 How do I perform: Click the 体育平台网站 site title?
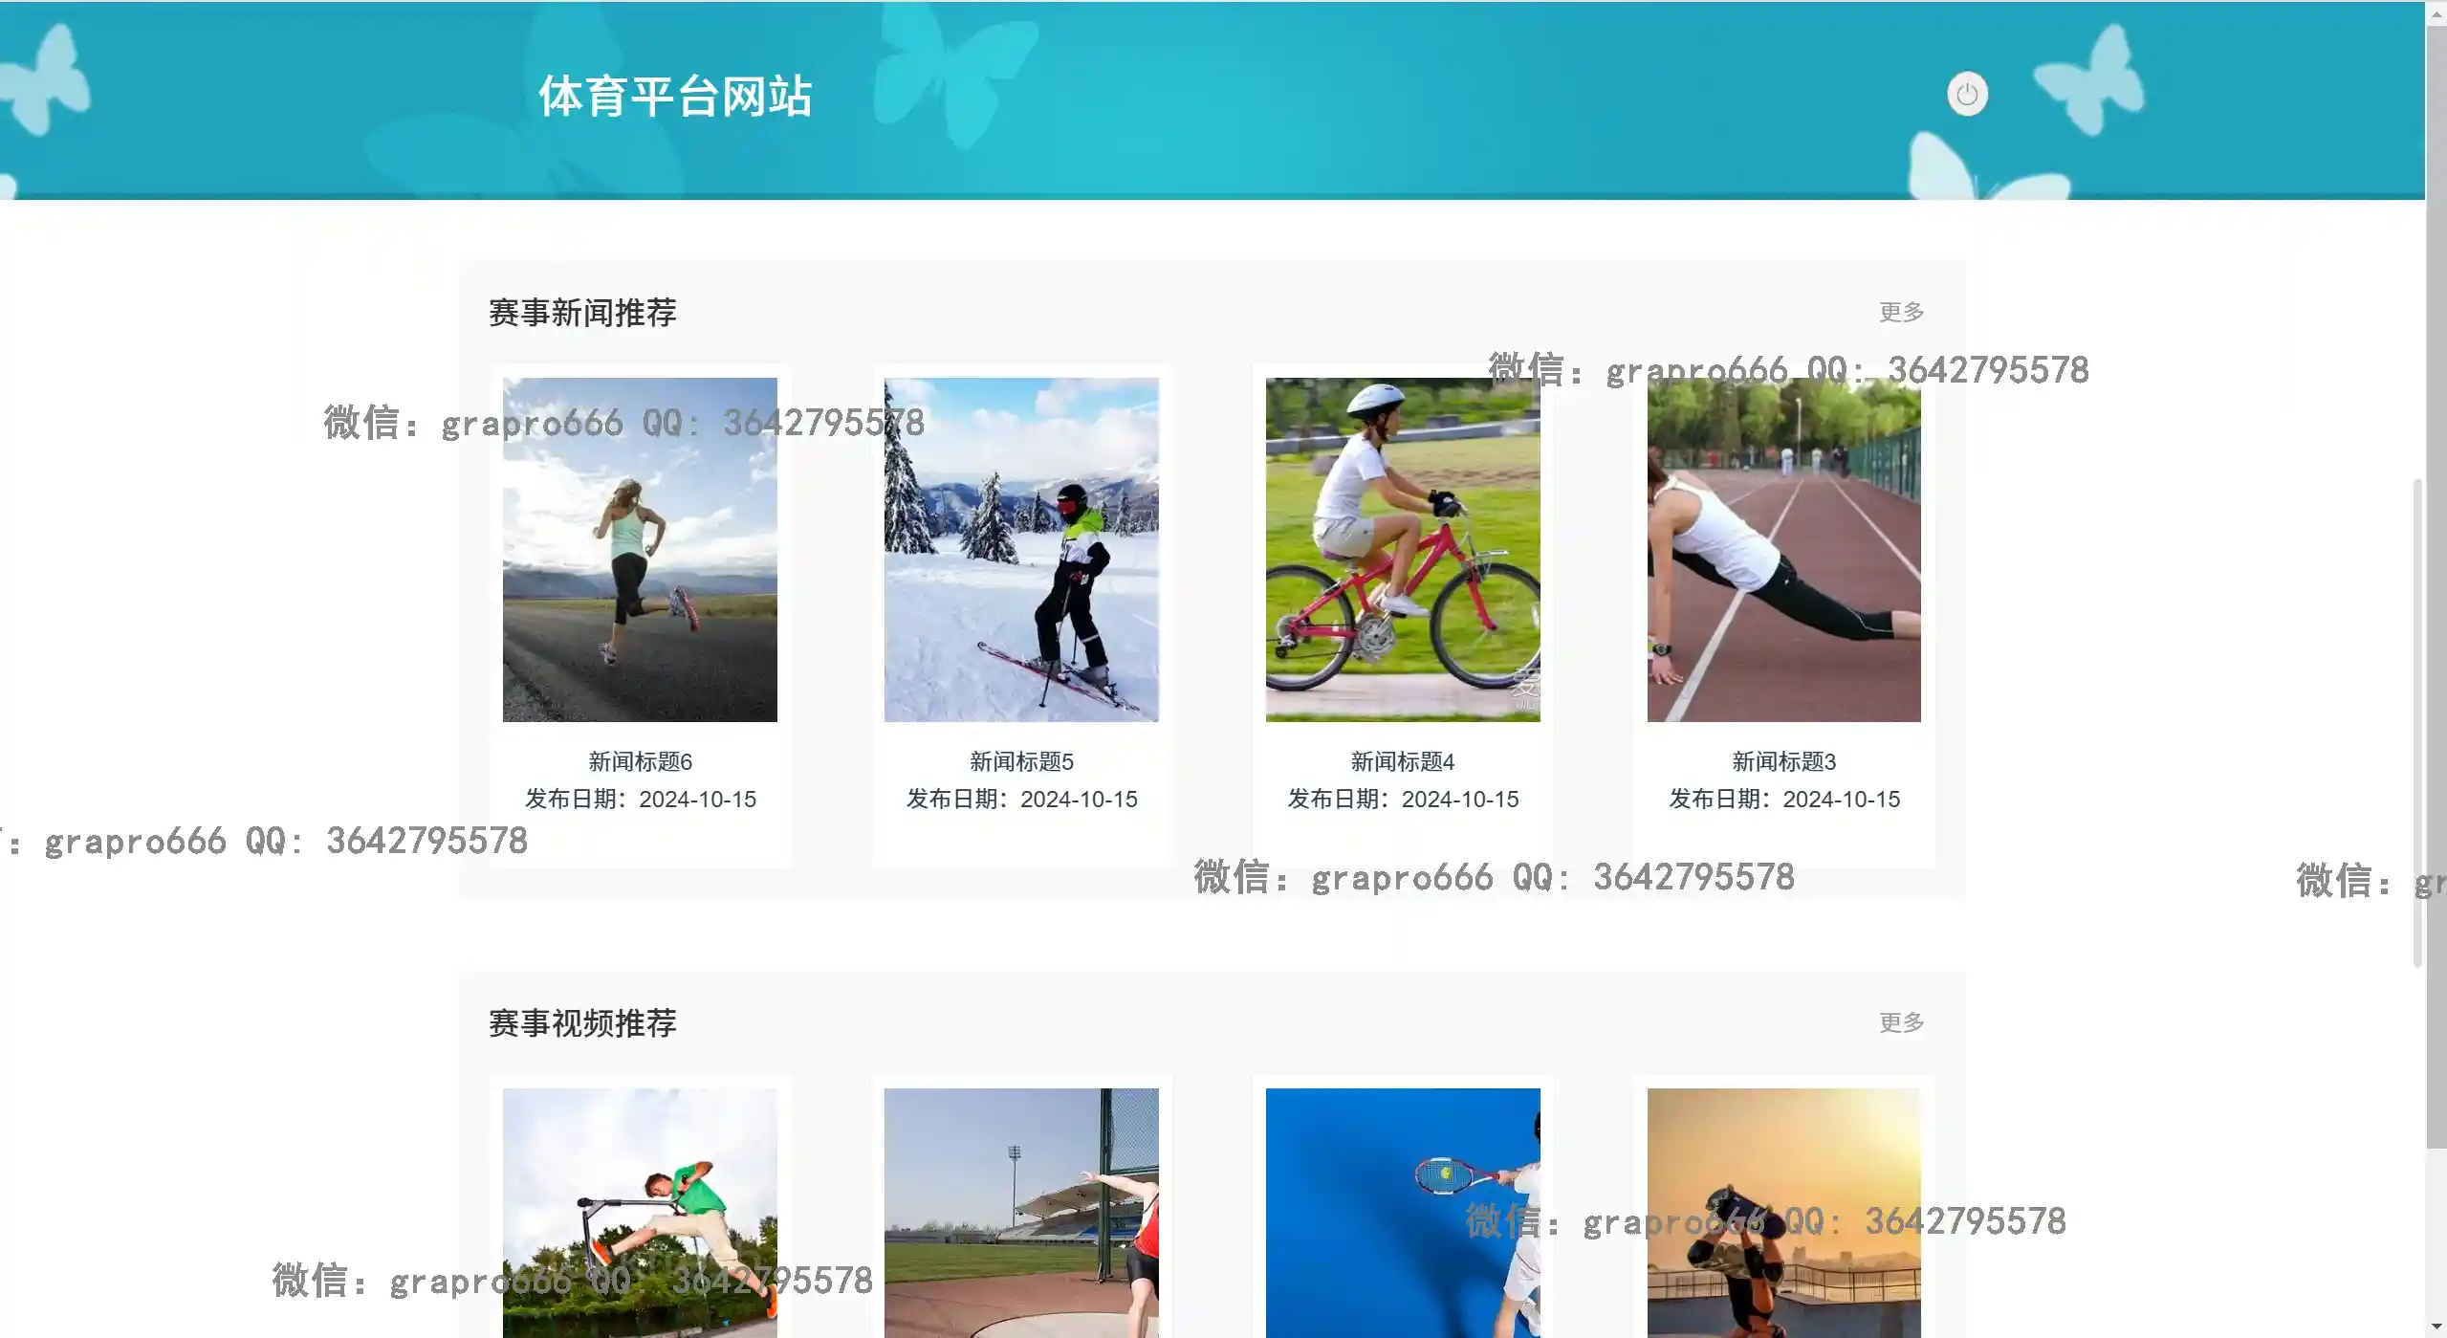(675, 97)
